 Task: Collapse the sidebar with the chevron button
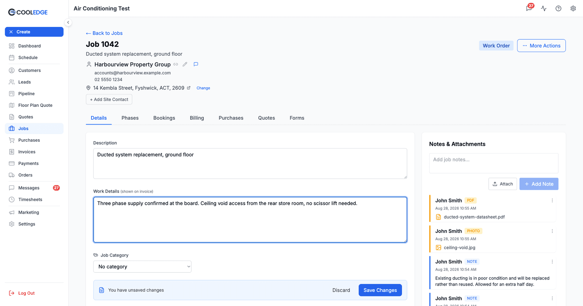pos(68,23)
